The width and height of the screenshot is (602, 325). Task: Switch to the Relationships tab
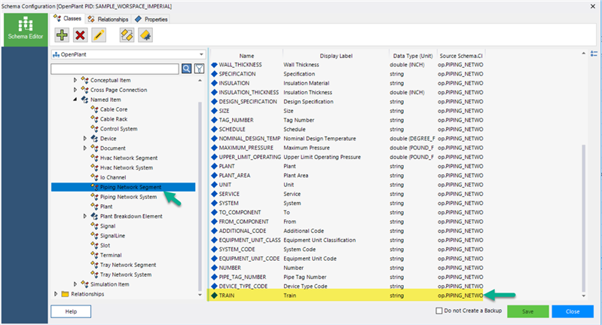coord(108,19)
